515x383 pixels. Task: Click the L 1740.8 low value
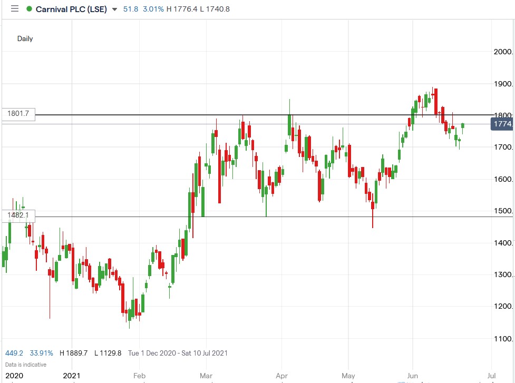pyautogui.click(x=215, y=9)
